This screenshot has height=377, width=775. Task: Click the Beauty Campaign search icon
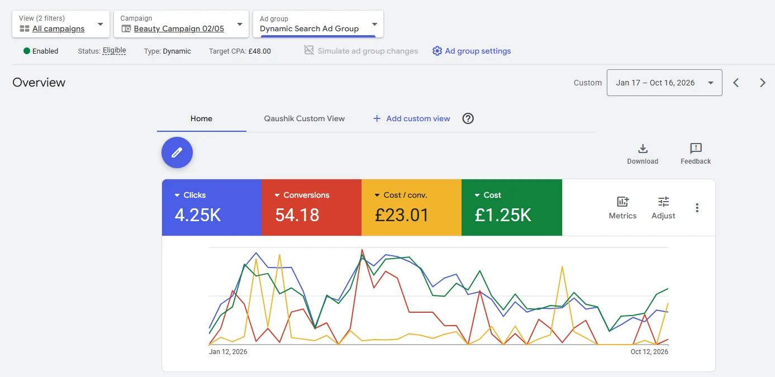tap(126, 28)
